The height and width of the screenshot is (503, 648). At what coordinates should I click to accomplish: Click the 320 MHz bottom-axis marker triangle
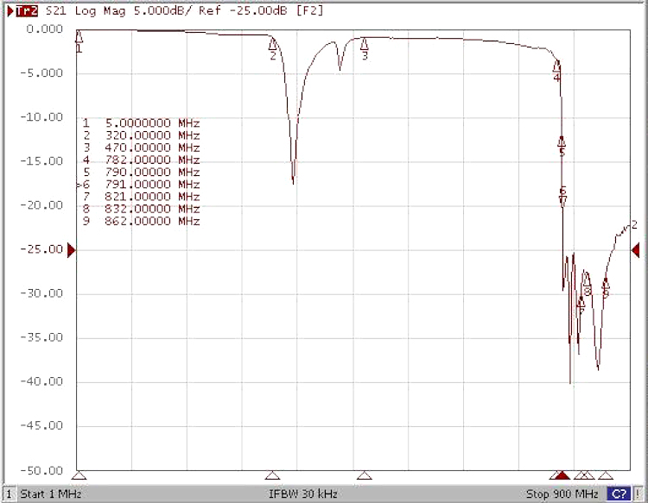273,475
